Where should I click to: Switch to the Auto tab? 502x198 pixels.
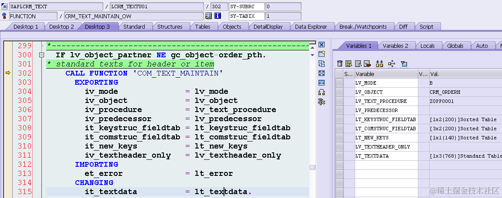pyautogui.click(x=482, y=46)
